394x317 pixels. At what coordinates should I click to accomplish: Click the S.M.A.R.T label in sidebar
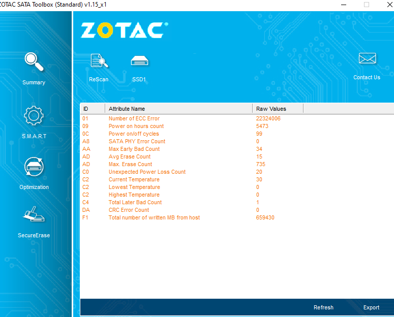[34, 136]
